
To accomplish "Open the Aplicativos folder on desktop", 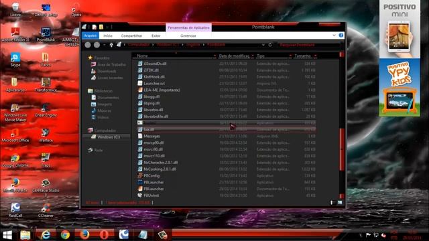I will (x=15, y=85).
